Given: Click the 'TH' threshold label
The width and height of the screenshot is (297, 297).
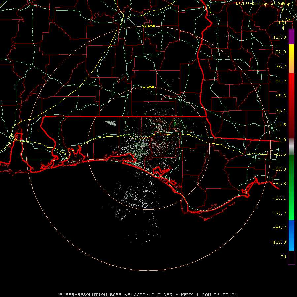Looking at the screenshot, I should (x=283, y=257).
